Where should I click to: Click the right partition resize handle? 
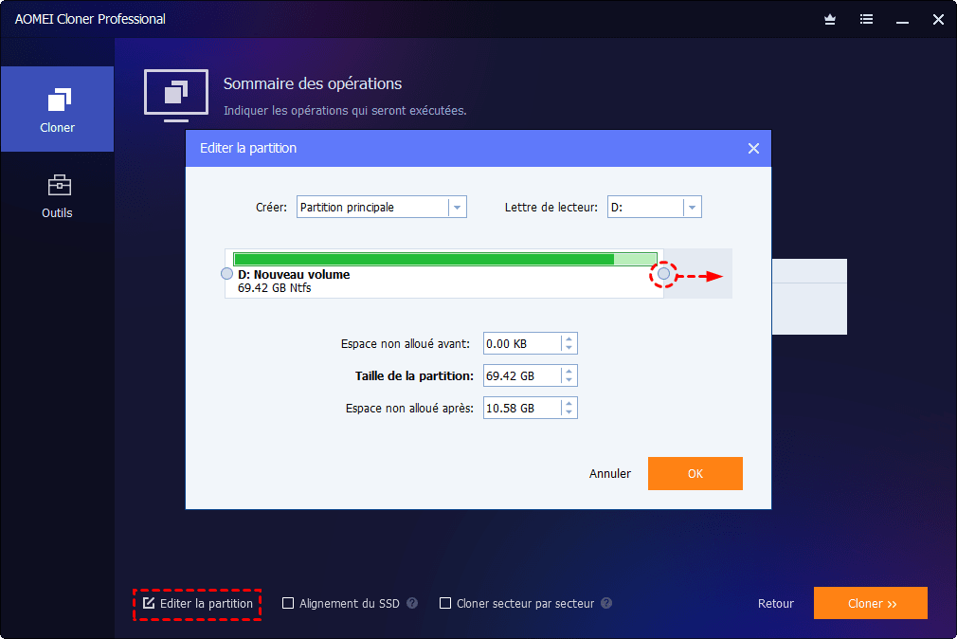(664, 274)
